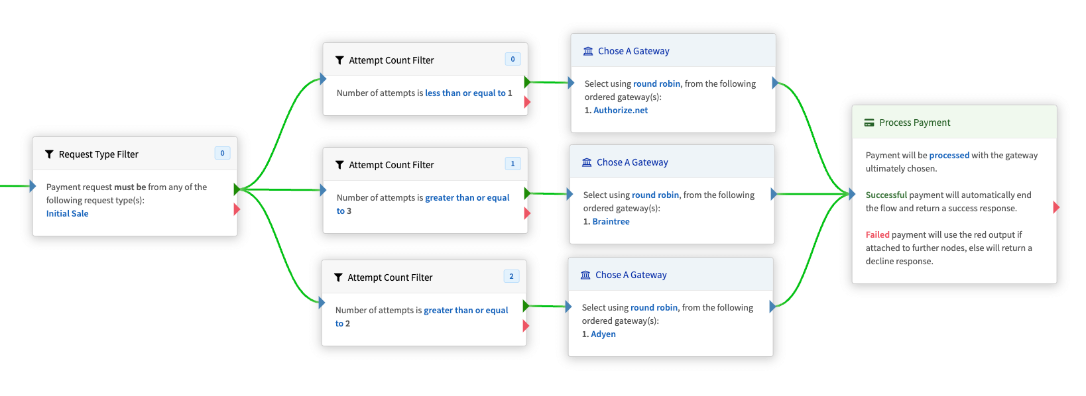
Task: Click badge number 1 on middle Attempt Count Filter
Action: tap(513, 164)
